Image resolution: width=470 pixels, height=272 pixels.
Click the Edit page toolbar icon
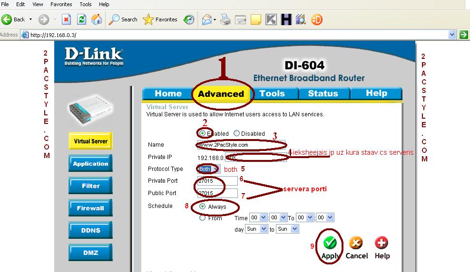click(240, 20)
